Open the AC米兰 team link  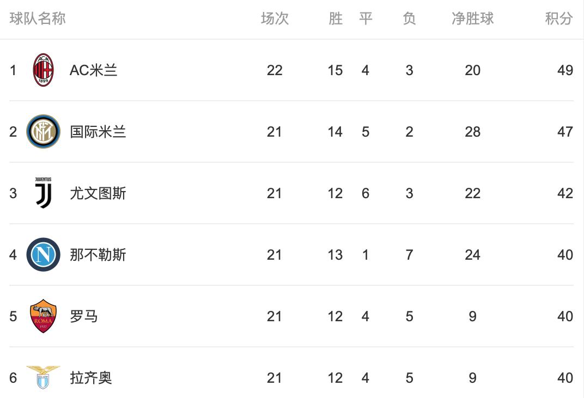93,70
